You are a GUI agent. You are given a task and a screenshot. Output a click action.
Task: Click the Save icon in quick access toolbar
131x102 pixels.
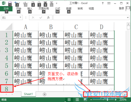tap(10, 3)
